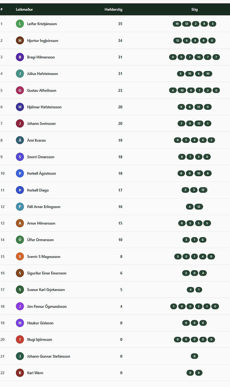This screenshot has width=230, height=387.
Task: Open player Júlíus Hafsteinsson's name
Action: [43, 74]
